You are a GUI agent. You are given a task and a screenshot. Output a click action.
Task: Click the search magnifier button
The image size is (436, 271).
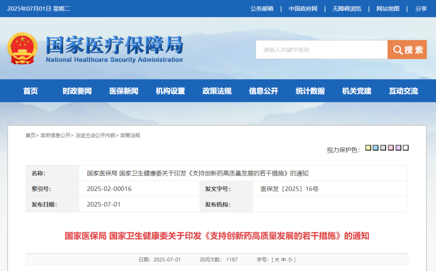point(407,50)
